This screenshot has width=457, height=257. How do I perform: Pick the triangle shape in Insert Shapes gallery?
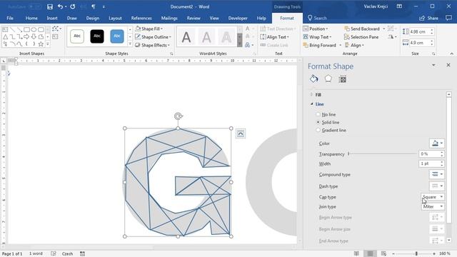click(x=5, y=36)
